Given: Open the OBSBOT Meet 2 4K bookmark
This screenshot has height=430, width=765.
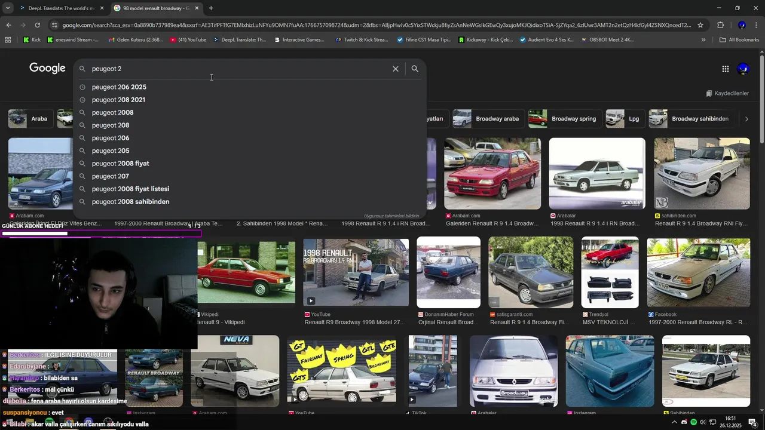Looking at the screenshot, I should click(607, 40).
